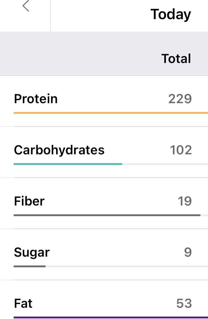208x319 pixels.
Task: Click the Sugar total value 9
Action: (188, 252)
